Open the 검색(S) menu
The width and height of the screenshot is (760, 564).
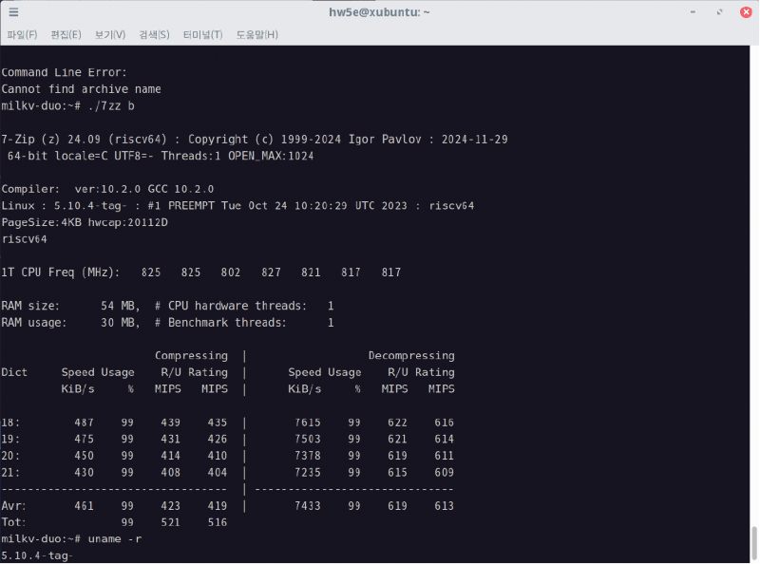154,34
